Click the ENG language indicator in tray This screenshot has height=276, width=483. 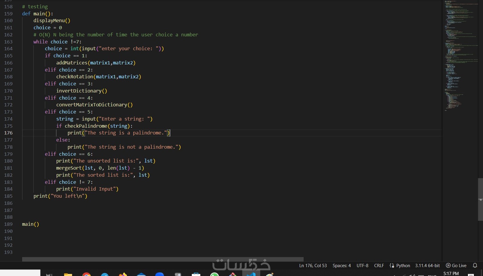pyautogui.click(x=432, y=275)
